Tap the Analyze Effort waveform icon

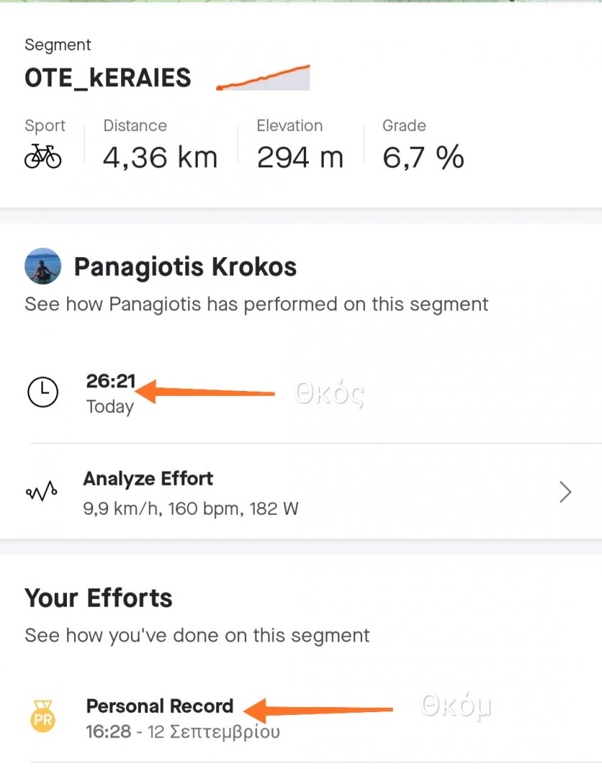point(42,492)
